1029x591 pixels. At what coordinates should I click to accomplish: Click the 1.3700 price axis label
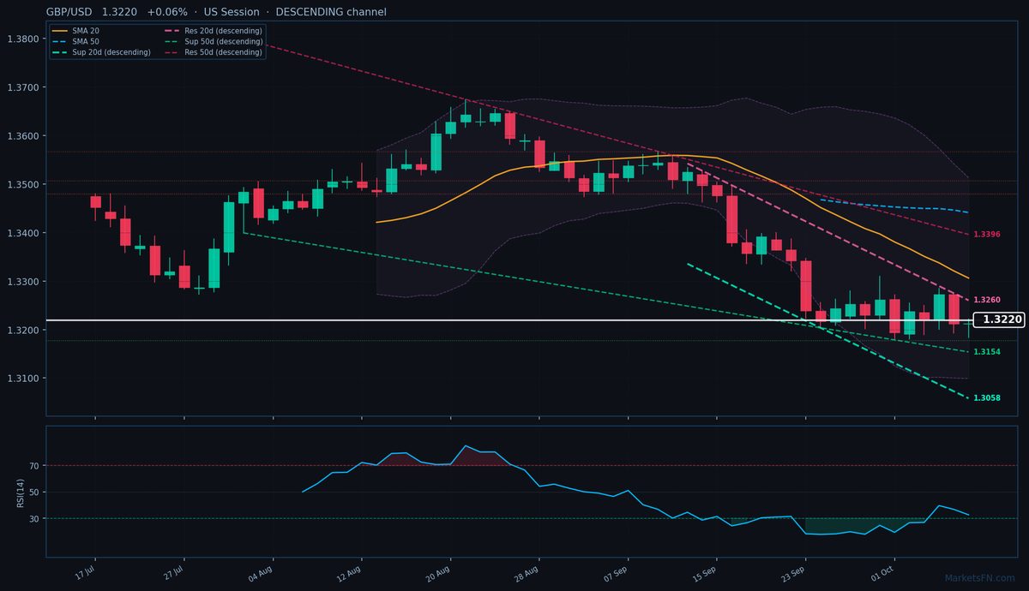coord(22,87)
